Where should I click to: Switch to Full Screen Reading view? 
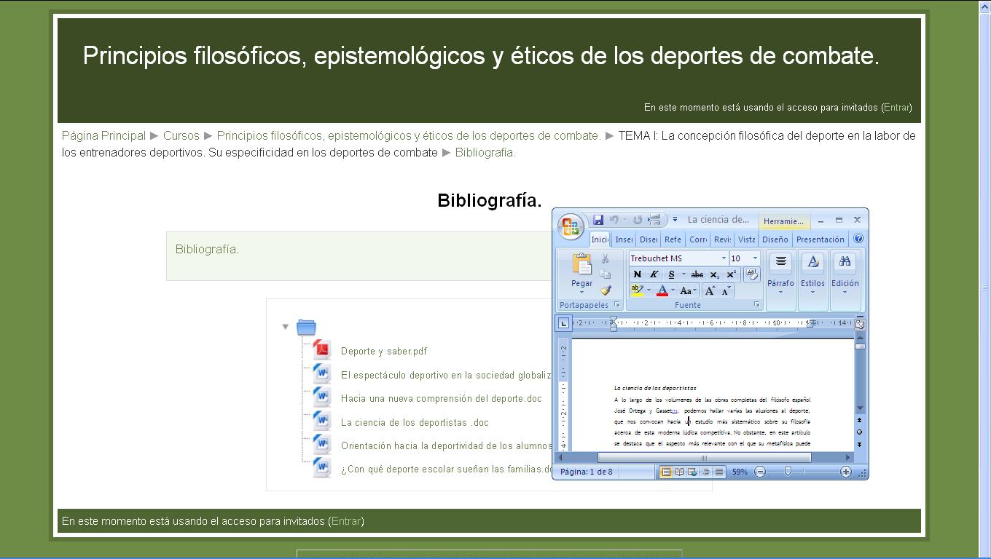(x=680, y=472)
